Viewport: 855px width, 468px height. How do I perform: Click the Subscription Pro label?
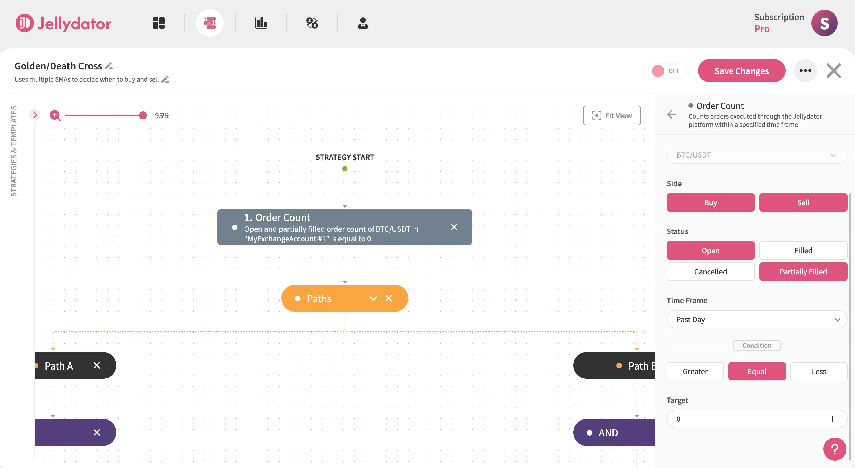779,23
